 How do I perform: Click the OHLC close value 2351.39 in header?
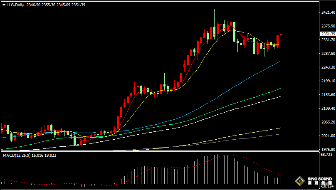78,5
